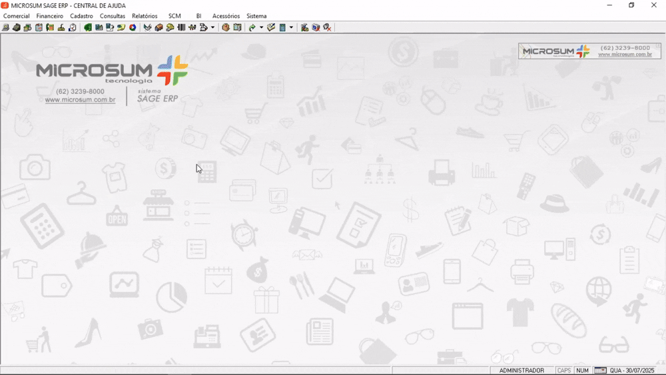Open the Relatórios menu
The width and height of the screenshot is (666, 375).
click(145, 16)
